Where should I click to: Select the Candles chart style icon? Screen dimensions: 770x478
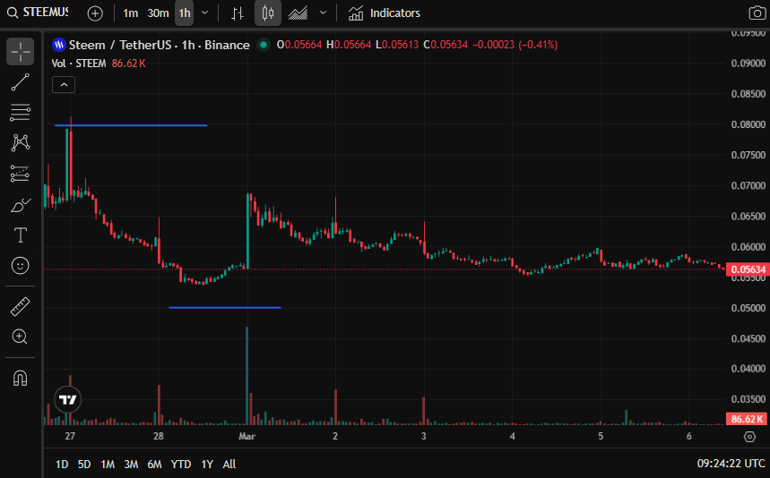click(x=268, y=13)
